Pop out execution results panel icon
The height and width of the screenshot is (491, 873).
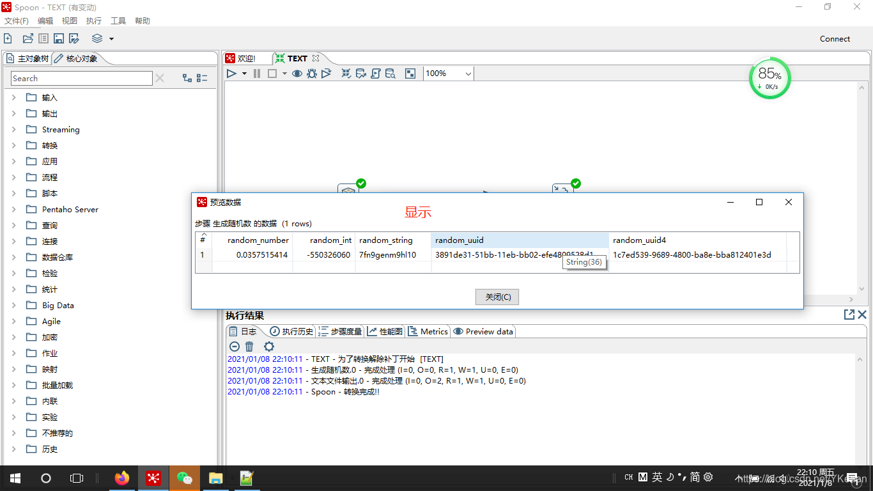tap(849, 315)
